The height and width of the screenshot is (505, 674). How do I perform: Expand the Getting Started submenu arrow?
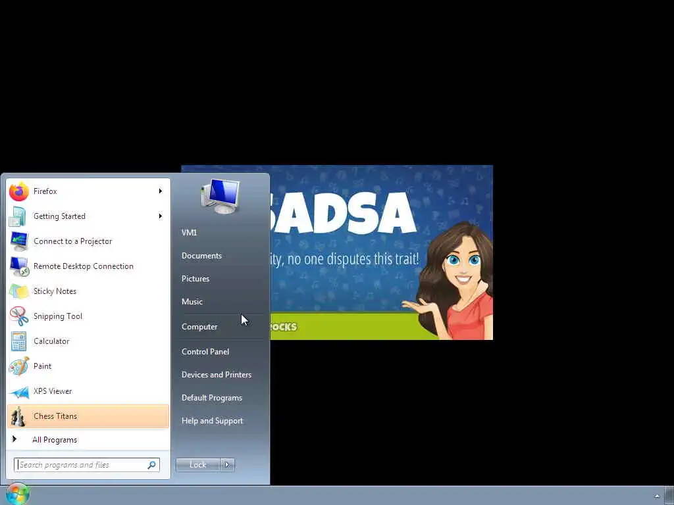pyautogui.click(x=161, y=216)
